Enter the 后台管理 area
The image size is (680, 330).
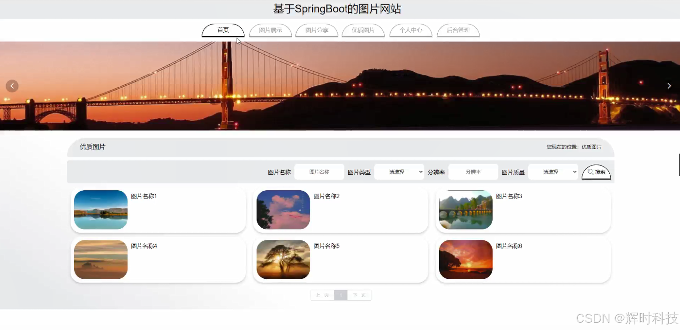click(x=458, y=30)
